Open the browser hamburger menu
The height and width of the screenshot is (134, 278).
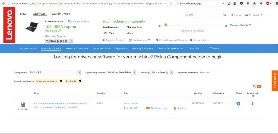[276, 3]
